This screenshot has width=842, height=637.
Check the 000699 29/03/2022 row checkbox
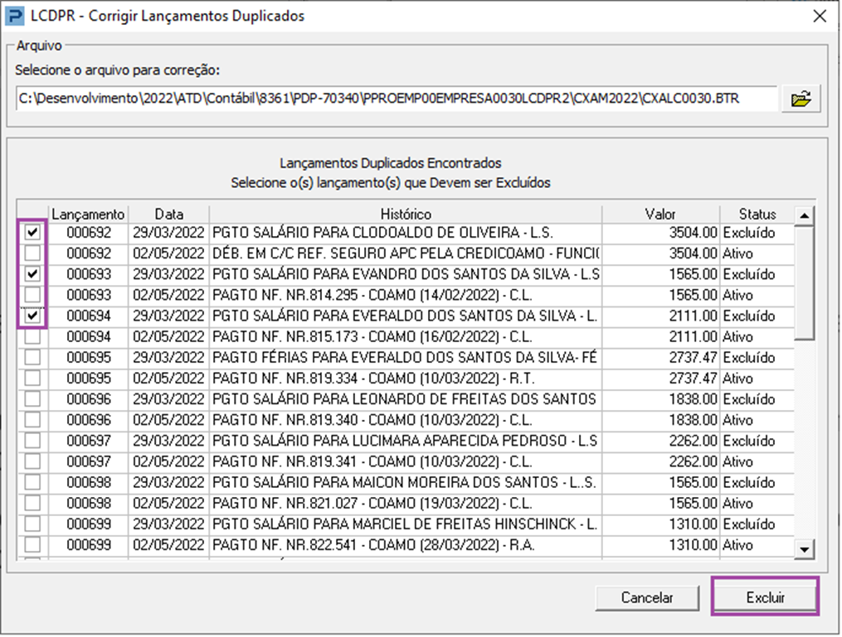[32, 524]
